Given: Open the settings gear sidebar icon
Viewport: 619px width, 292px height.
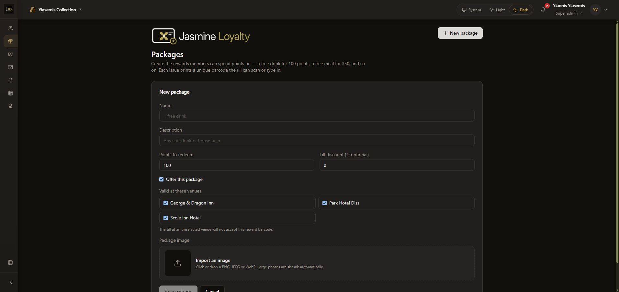Looking at the screenshot, I should click(x=10, y=54).
